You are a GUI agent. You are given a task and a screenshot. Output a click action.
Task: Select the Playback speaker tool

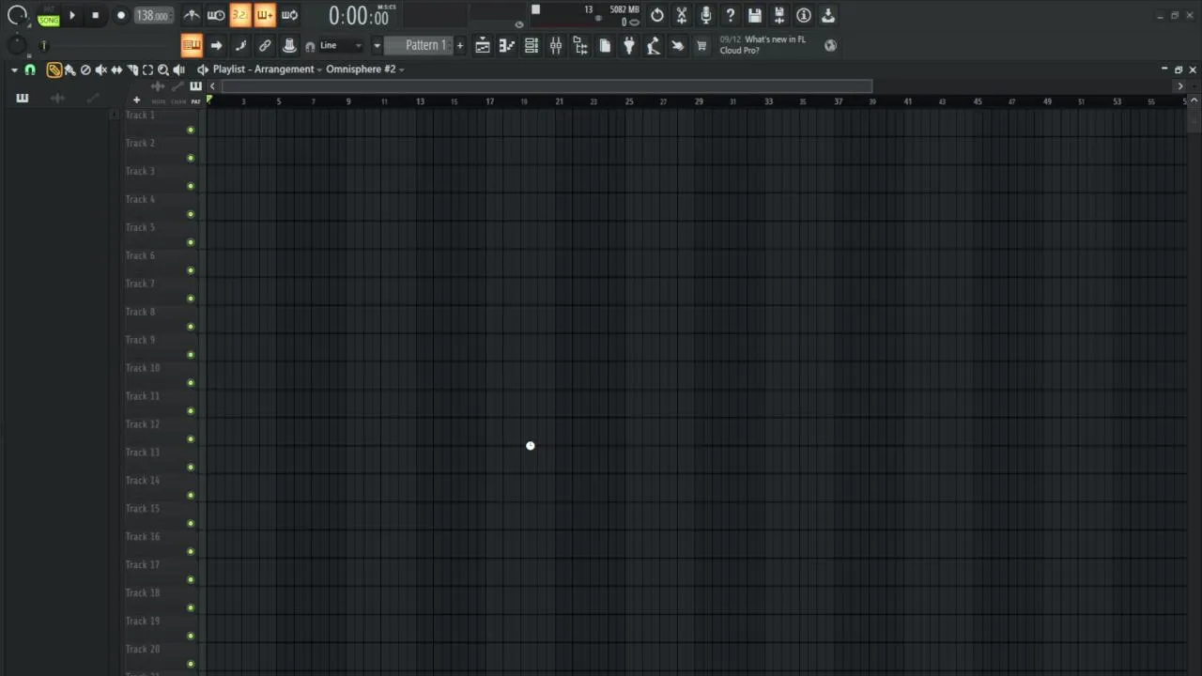click(x=178, y=69)
